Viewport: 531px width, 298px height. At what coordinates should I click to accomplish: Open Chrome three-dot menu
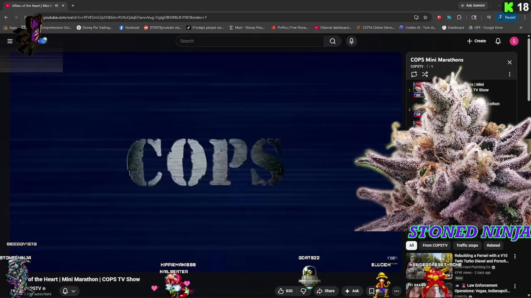click(524, 17)
